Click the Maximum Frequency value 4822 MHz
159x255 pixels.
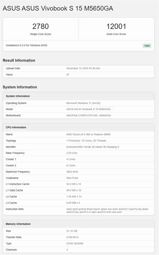coord(72,172)
